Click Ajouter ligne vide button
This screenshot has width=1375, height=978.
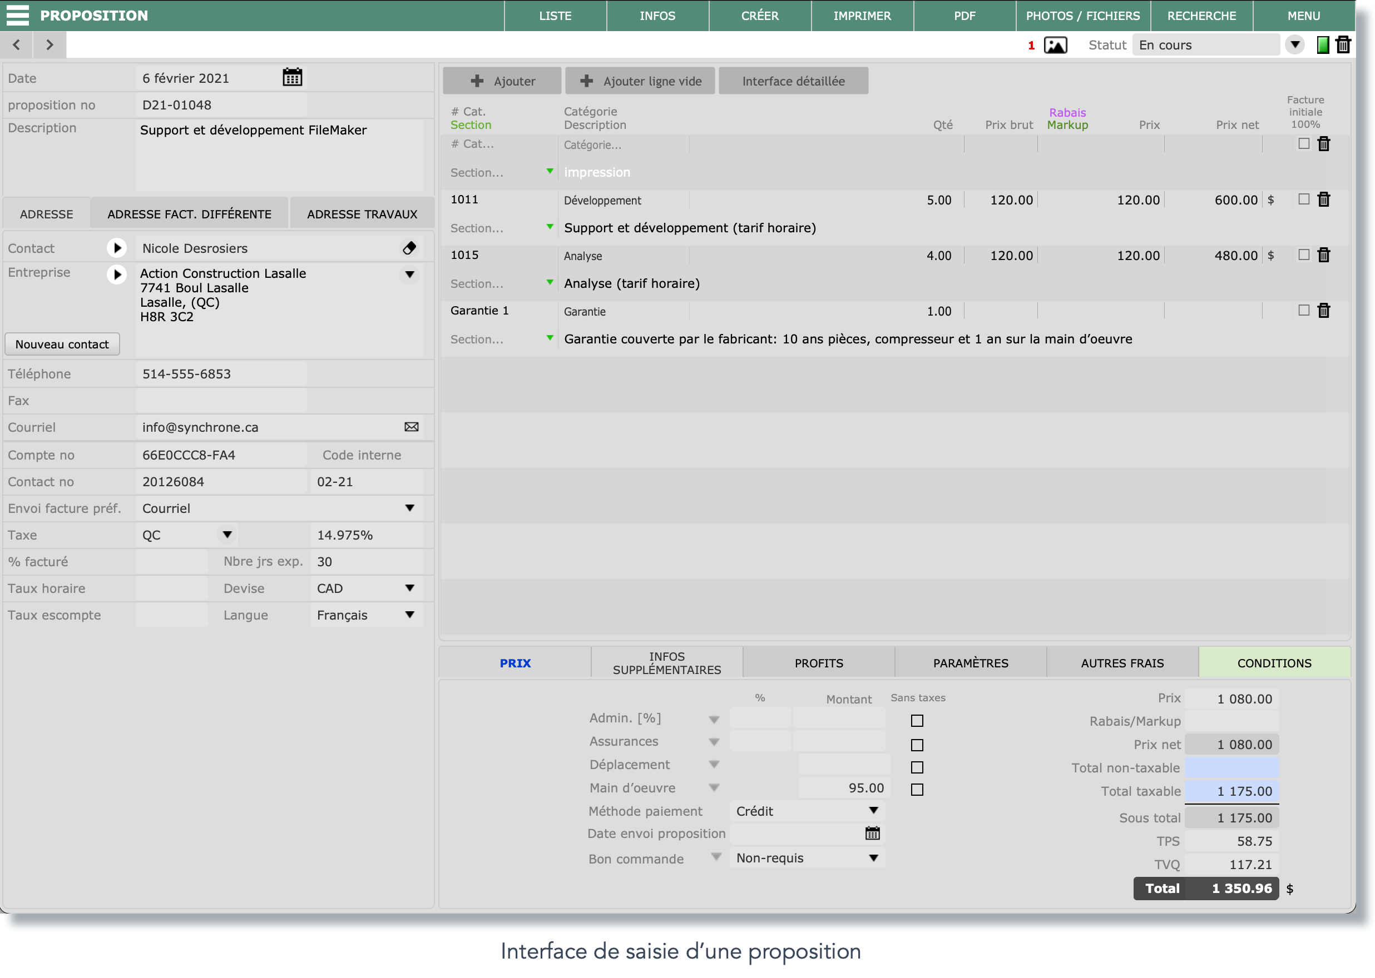[x=640, y=81]
